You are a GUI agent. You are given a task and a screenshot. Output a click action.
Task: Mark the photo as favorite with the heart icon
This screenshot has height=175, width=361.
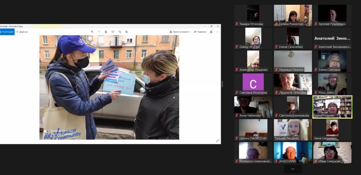(x=113, y=32)
